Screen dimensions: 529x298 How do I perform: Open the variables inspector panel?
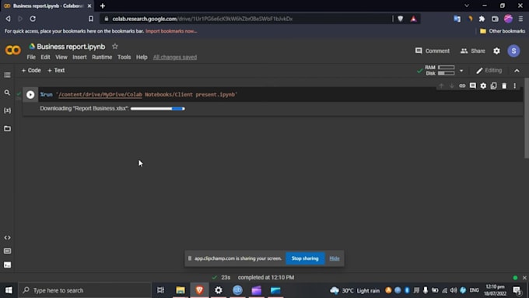(x=7, y=110)
